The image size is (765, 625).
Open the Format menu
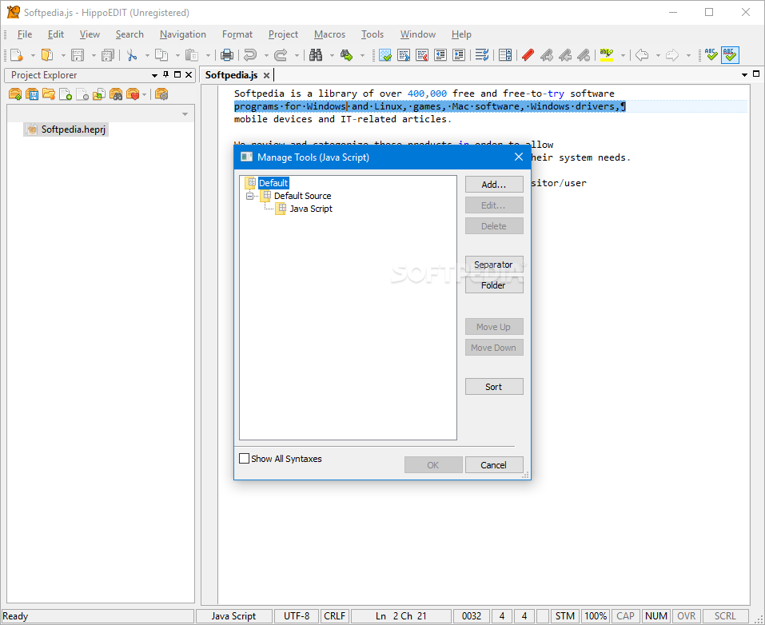coord(237,34)
